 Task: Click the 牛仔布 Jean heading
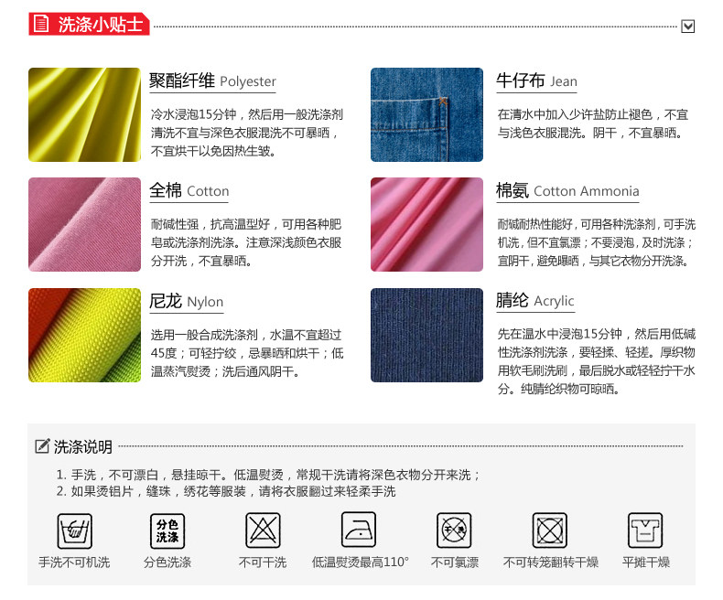click(536, 81)
